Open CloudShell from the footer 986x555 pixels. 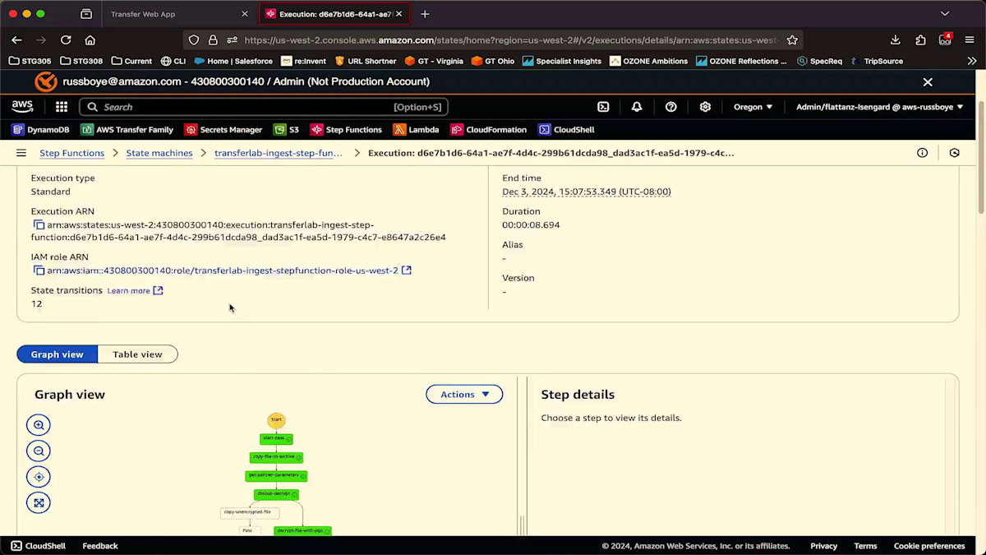tap(38, 546)
